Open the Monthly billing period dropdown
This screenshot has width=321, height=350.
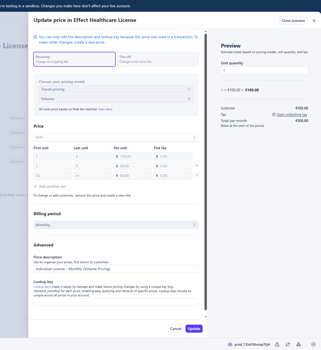(116, 225)
